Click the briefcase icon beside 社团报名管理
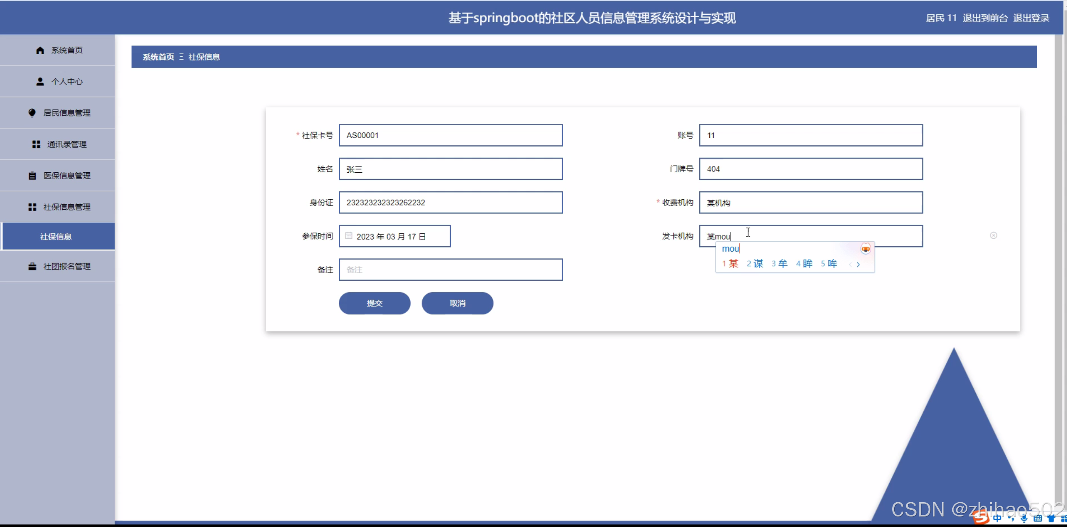Image resolution: width=1067 pixels, height=527 pixels. [32, 266]
